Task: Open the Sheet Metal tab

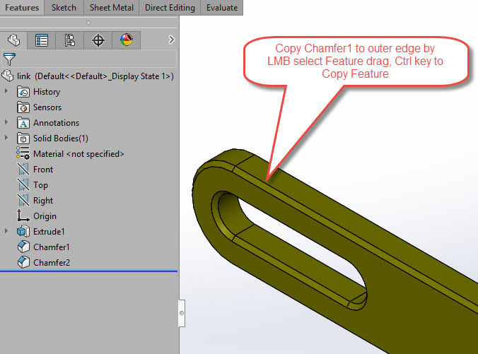Action: pos(111,8)
